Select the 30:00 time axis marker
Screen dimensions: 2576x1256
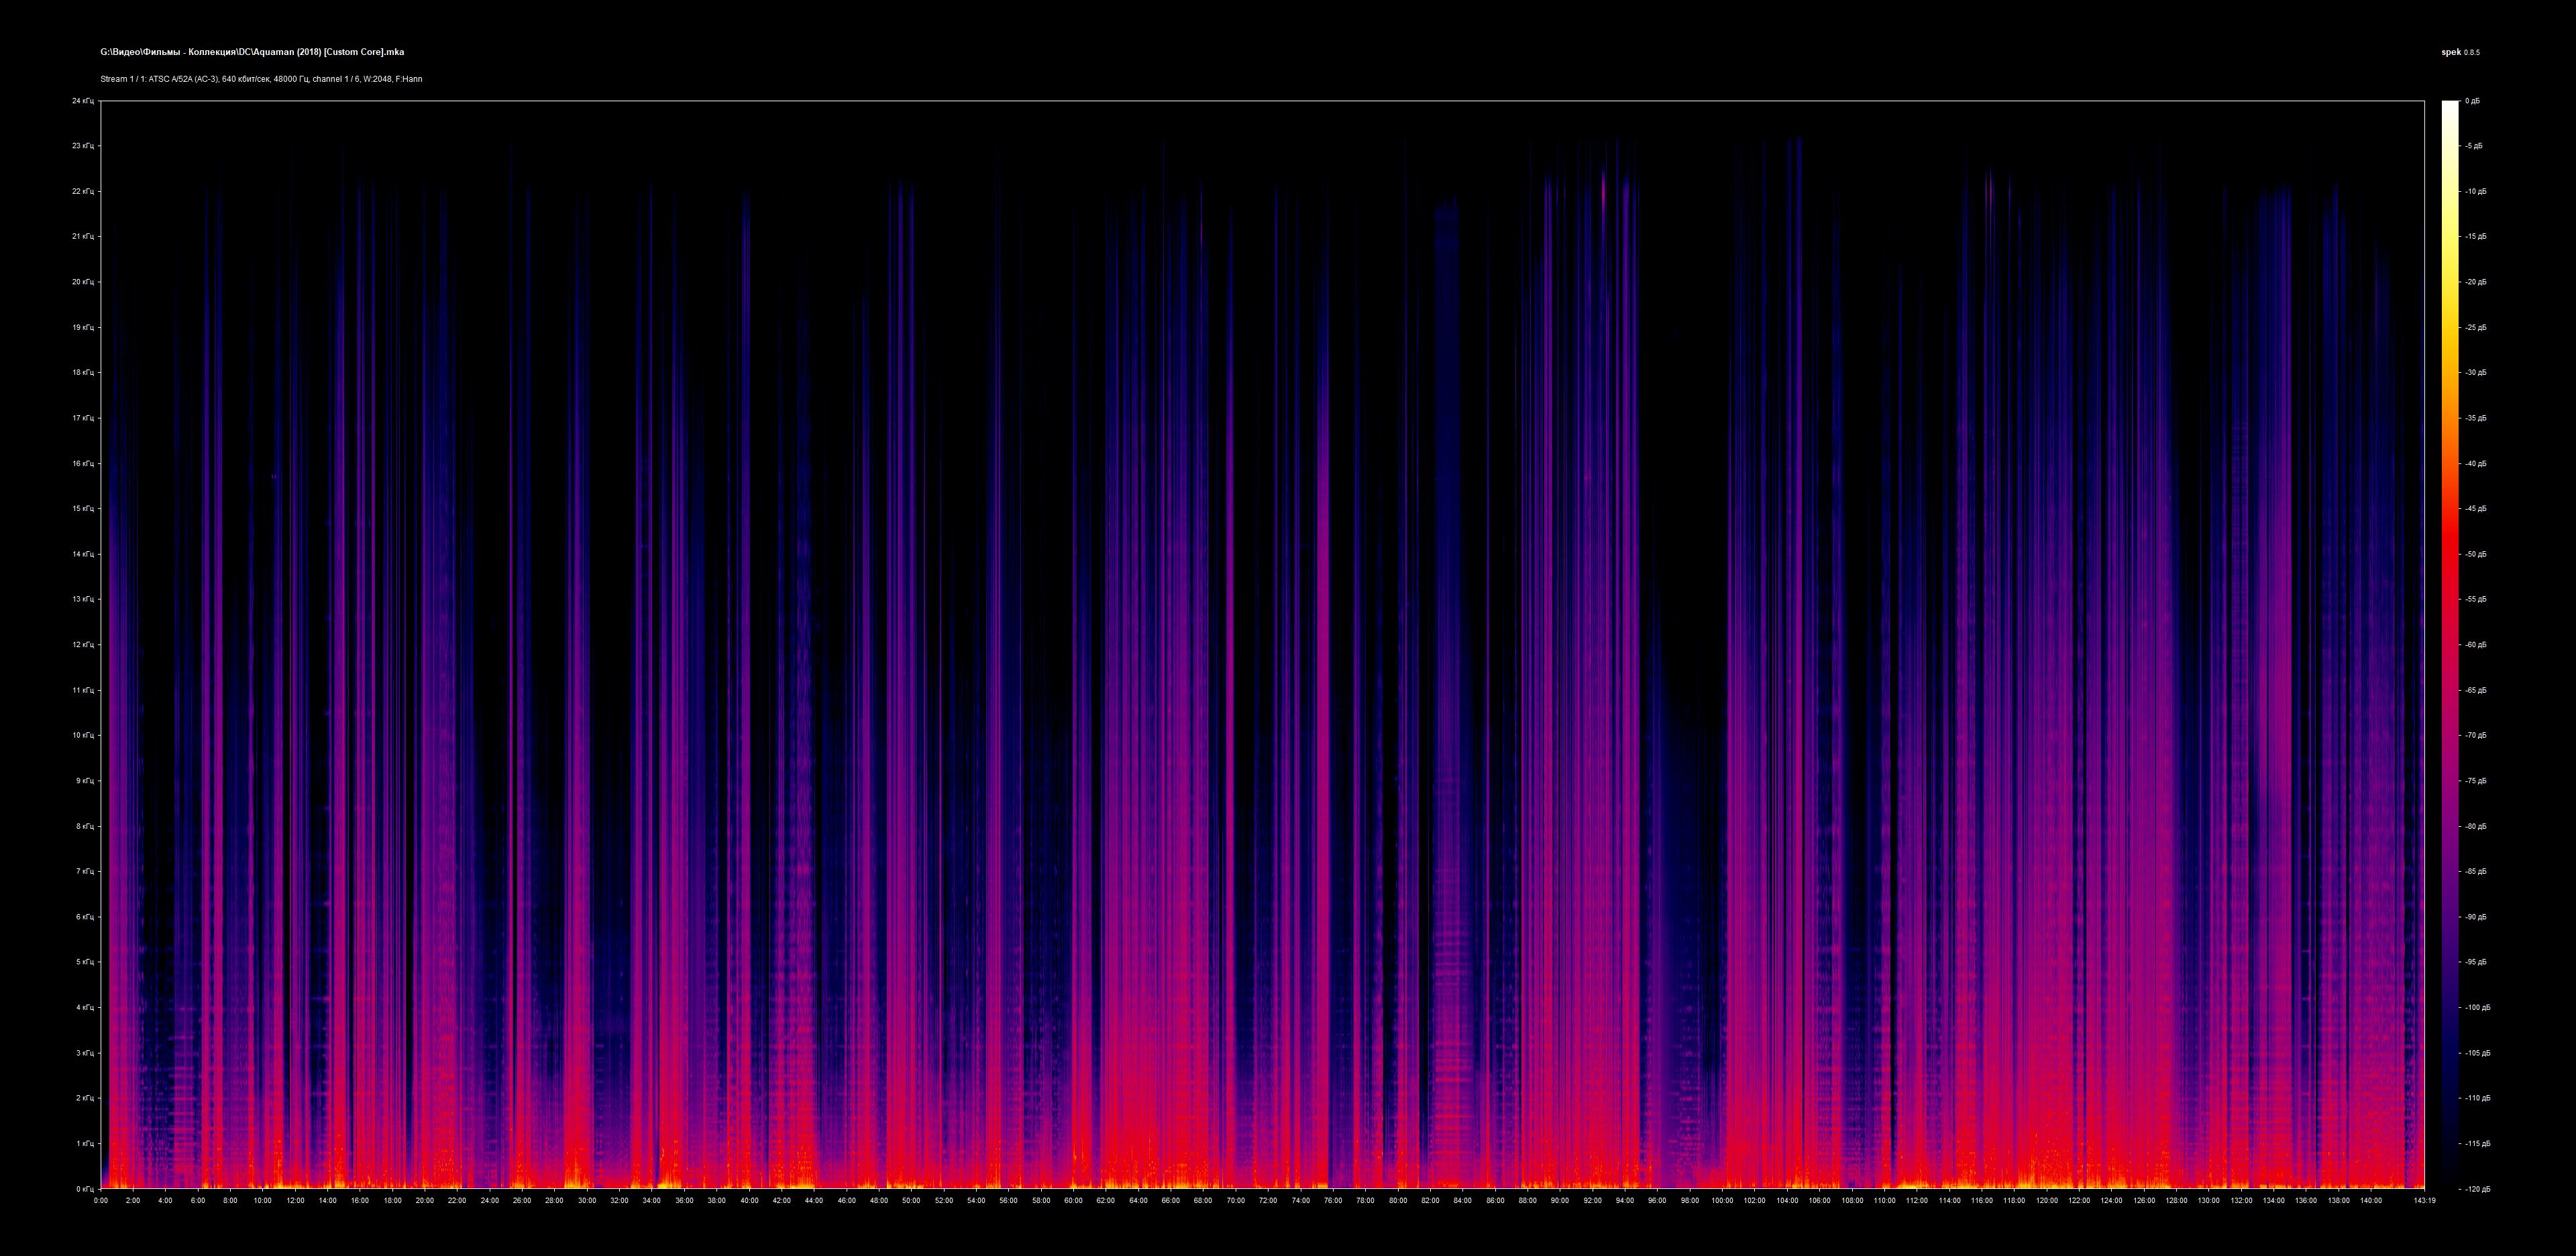pos(587,1200)
